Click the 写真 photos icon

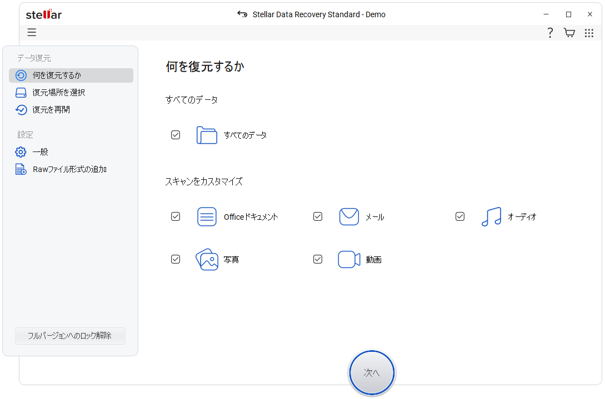[207, 259]
